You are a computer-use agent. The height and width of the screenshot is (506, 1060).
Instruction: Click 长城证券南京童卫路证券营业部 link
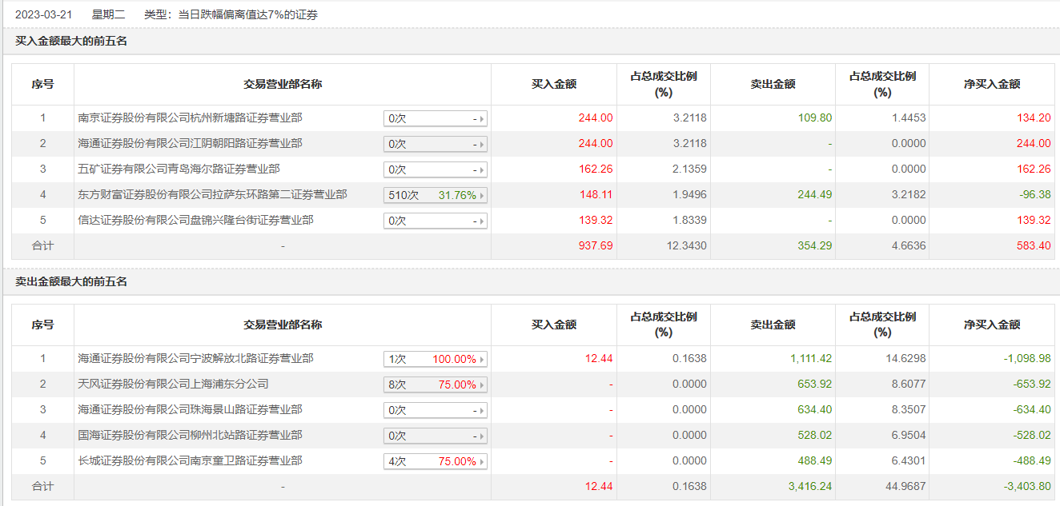coord(190,461)
